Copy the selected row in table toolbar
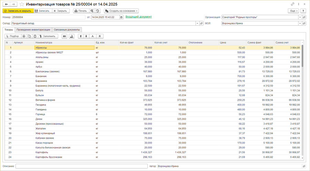 click(29, 36)
